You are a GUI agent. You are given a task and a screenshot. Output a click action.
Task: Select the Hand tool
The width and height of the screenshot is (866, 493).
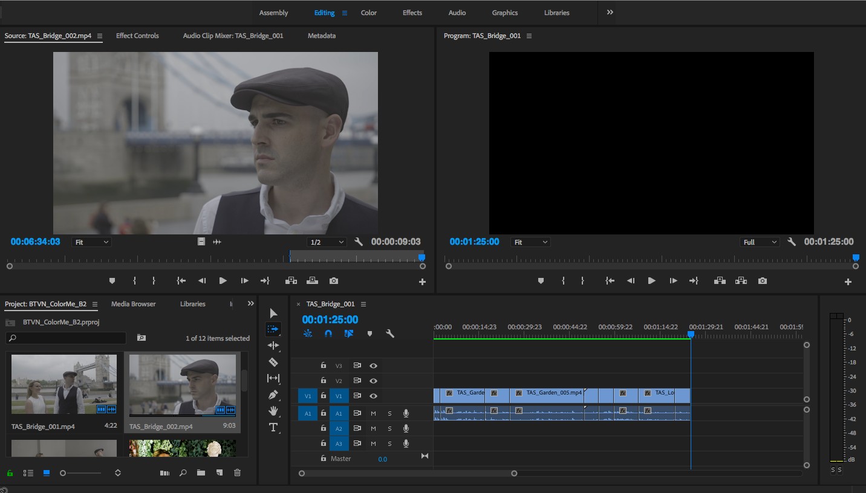(273, 411)
